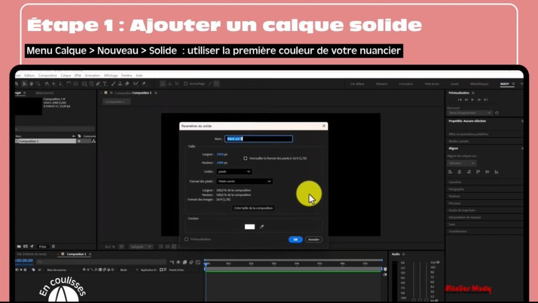Click the eyedropper next to color swatch

(262, 226)
